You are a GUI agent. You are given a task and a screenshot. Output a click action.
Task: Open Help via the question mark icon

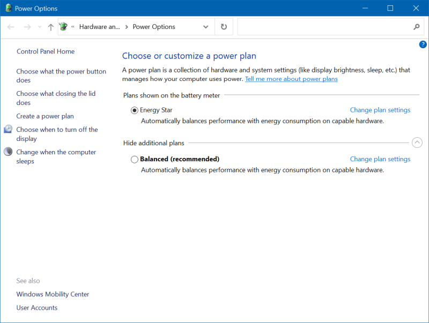pos(423,44)
